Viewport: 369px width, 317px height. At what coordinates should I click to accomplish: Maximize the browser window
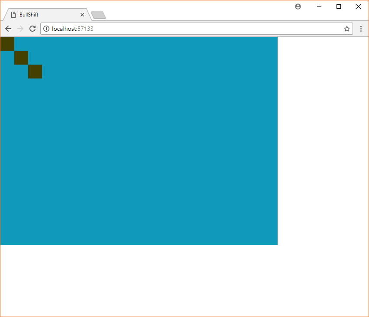[x=339, y=7]
